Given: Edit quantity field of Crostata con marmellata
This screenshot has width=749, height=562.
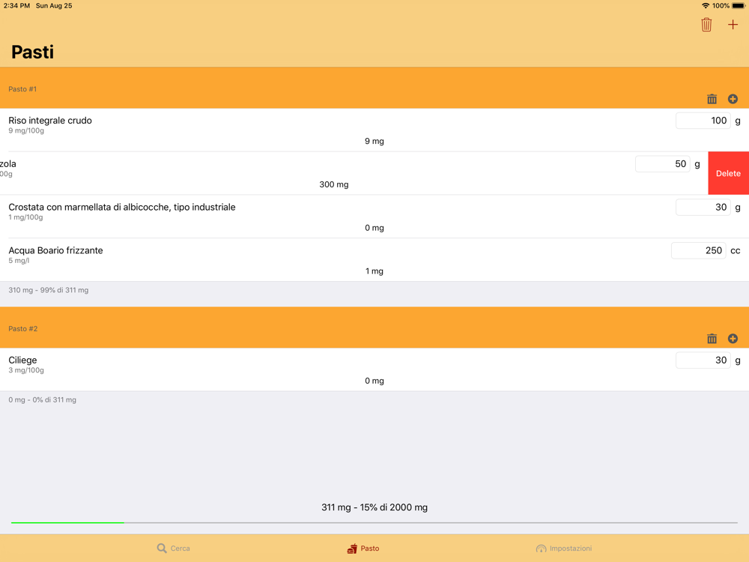Looking at the screenshot, I should point(703,207).
